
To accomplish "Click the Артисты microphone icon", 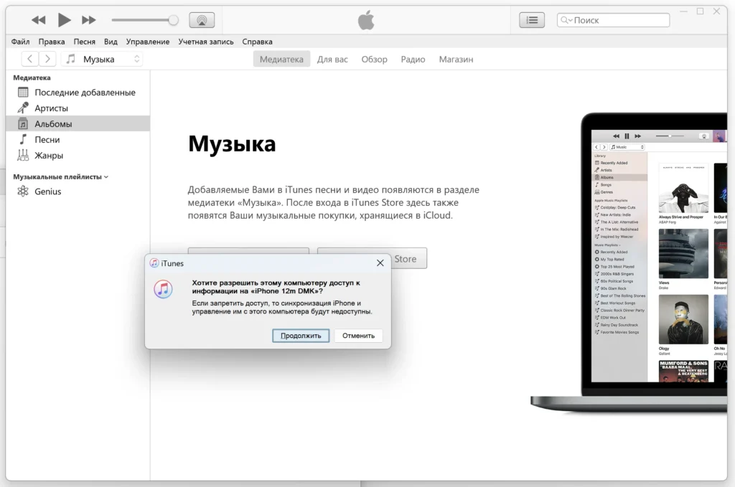I will tap(23, 108).
